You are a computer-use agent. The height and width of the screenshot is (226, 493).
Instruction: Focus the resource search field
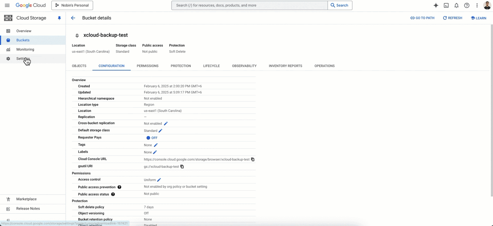250,5
